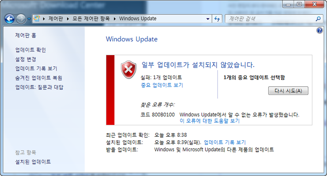Open recent pages dropdown beside nav arrows
Screen dimensions: 327x176
(x=29, y=19)
